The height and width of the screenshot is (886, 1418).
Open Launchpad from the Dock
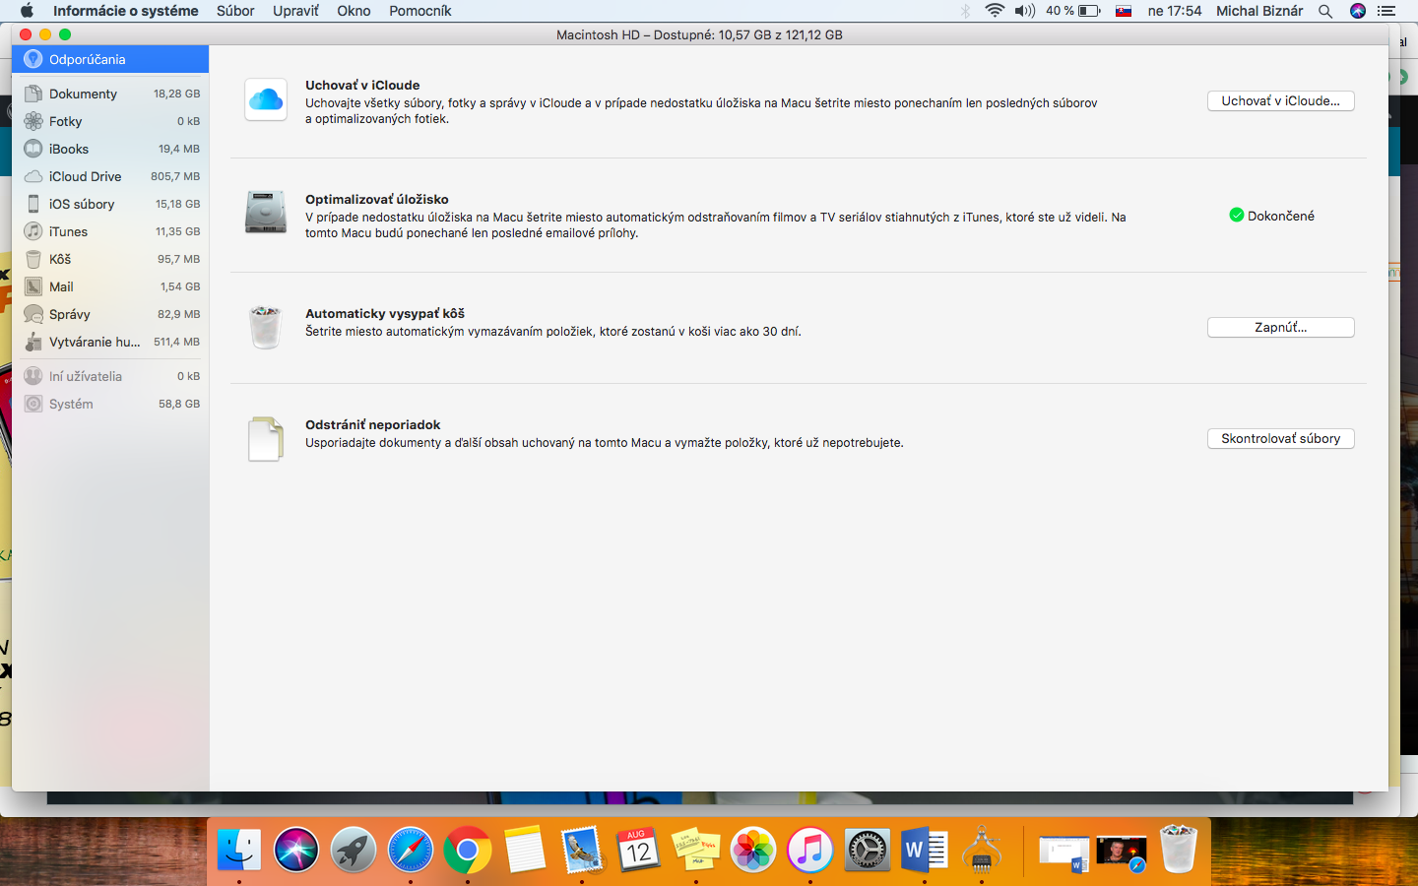point(354,850)
